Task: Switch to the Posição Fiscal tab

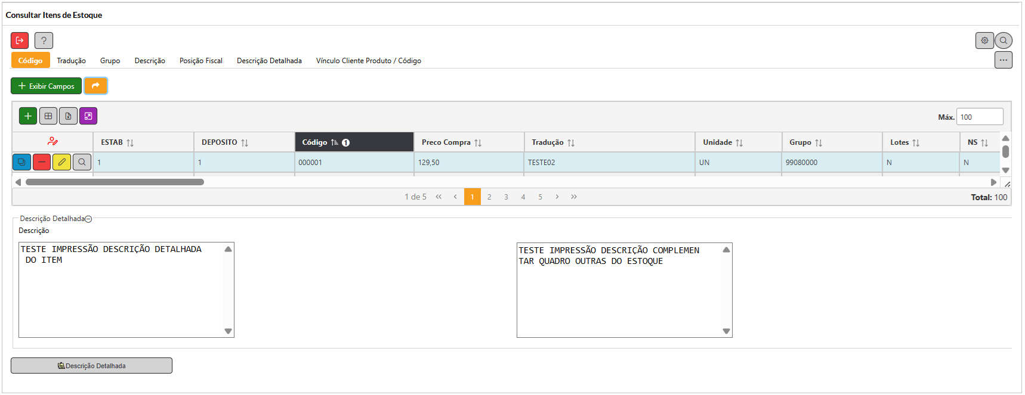Action: tap(200, 61)
